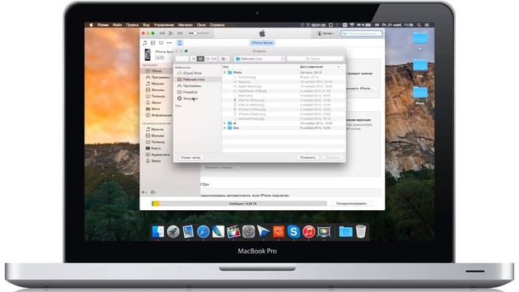Viewport: 519px width, 292px height.
Task: Click the iTunes rewind button
Action: coord(162,33)
